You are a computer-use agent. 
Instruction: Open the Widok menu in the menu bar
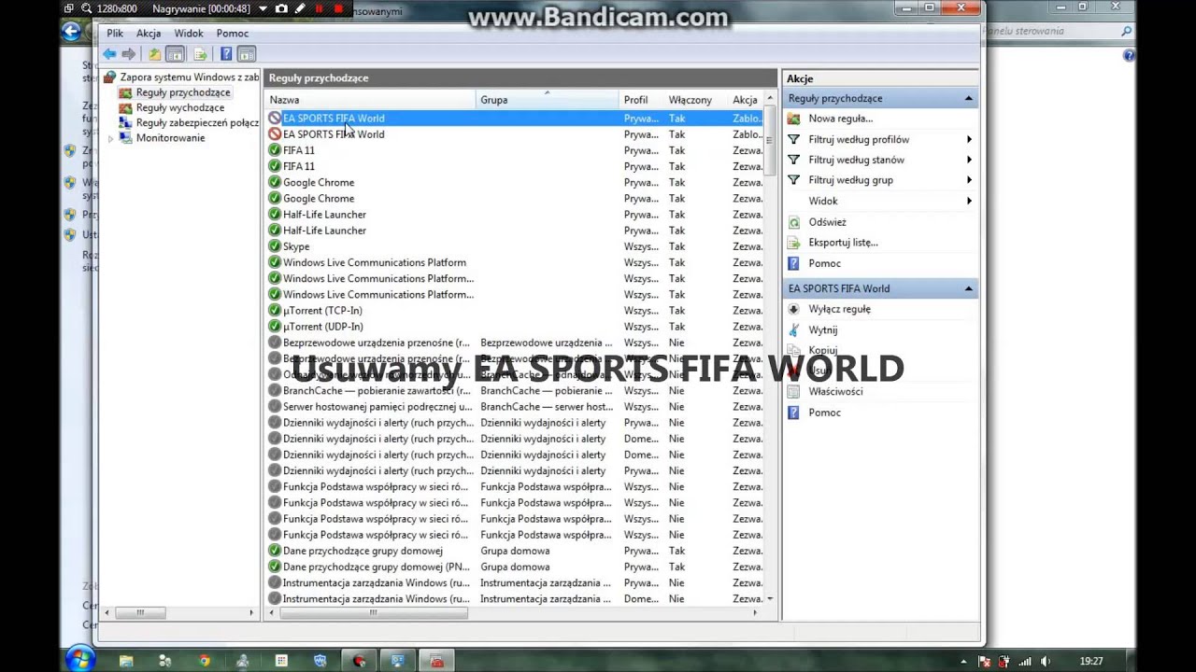[x=189, y=34]
